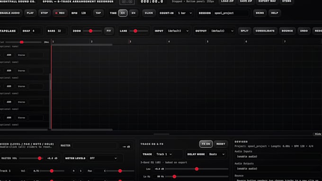
Task: Adjust the 20ms offset slider
Action: [23, 42]
